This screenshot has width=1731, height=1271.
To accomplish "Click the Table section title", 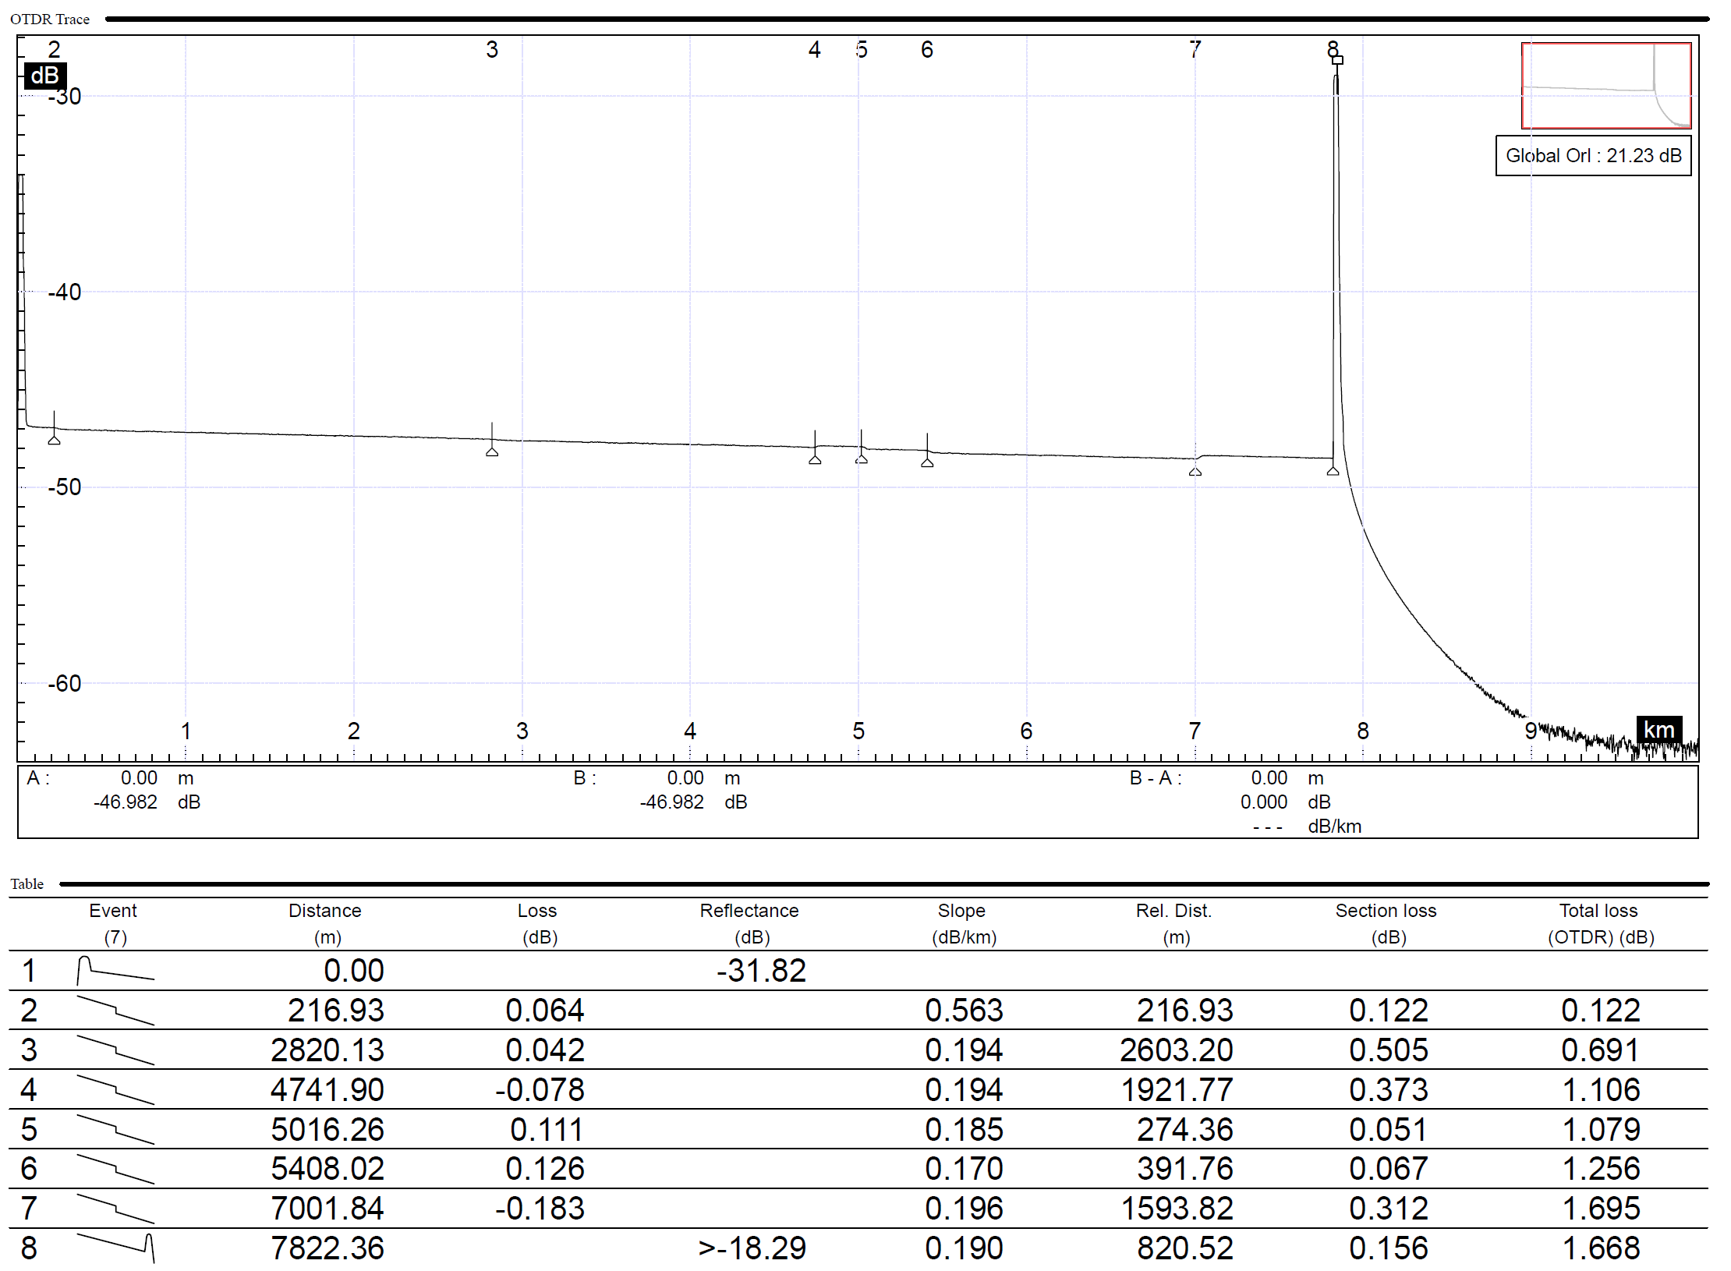I will coord(27,883).
